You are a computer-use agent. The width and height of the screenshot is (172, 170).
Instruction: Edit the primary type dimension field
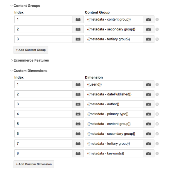(114, 114)
